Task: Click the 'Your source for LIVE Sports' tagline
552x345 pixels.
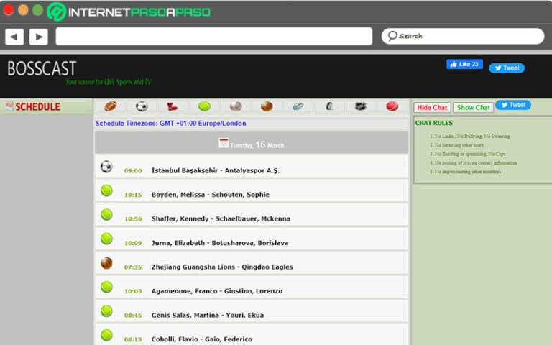Action: 109,82
